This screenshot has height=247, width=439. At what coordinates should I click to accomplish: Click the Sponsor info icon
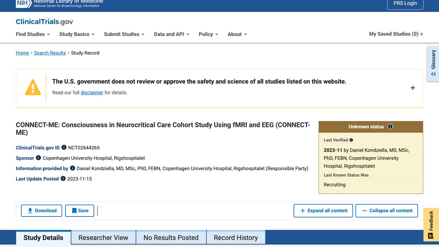coord(38,158)
